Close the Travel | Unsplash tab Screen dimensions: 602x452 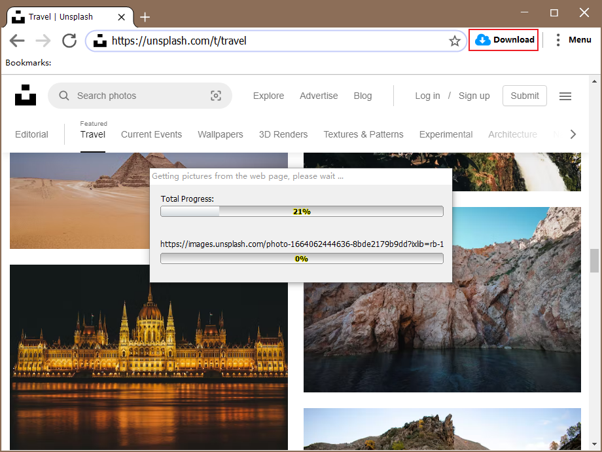[121, 17]
